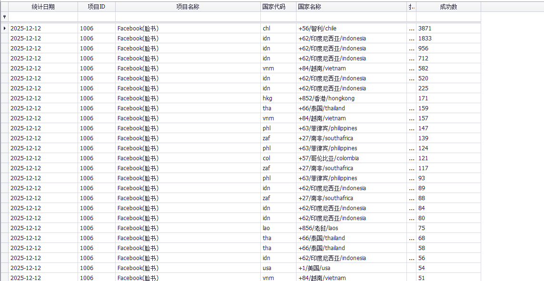Focus the filter box under 成功数
Viewport: 544px width, 281px height.
(x=449, y=17)
